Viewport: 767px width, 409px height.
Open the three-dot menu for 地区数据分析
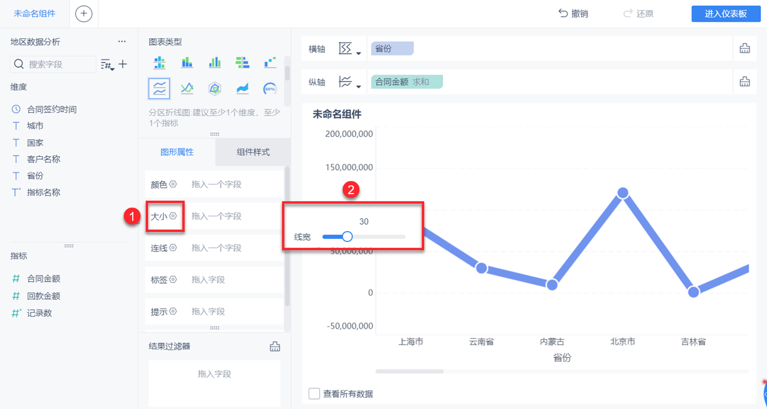coord(122,42)
